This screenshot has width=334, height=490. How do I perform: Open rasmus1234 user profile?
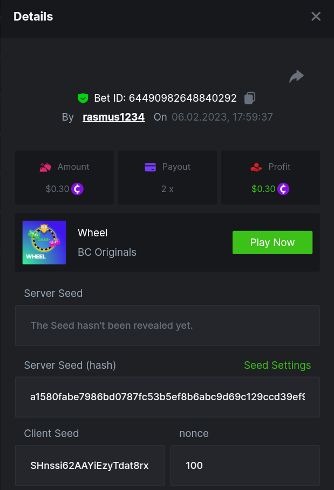pos(113,117)
